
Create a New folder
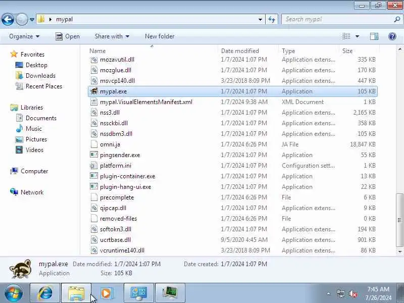pyautogui.click(x=160, y=36)
